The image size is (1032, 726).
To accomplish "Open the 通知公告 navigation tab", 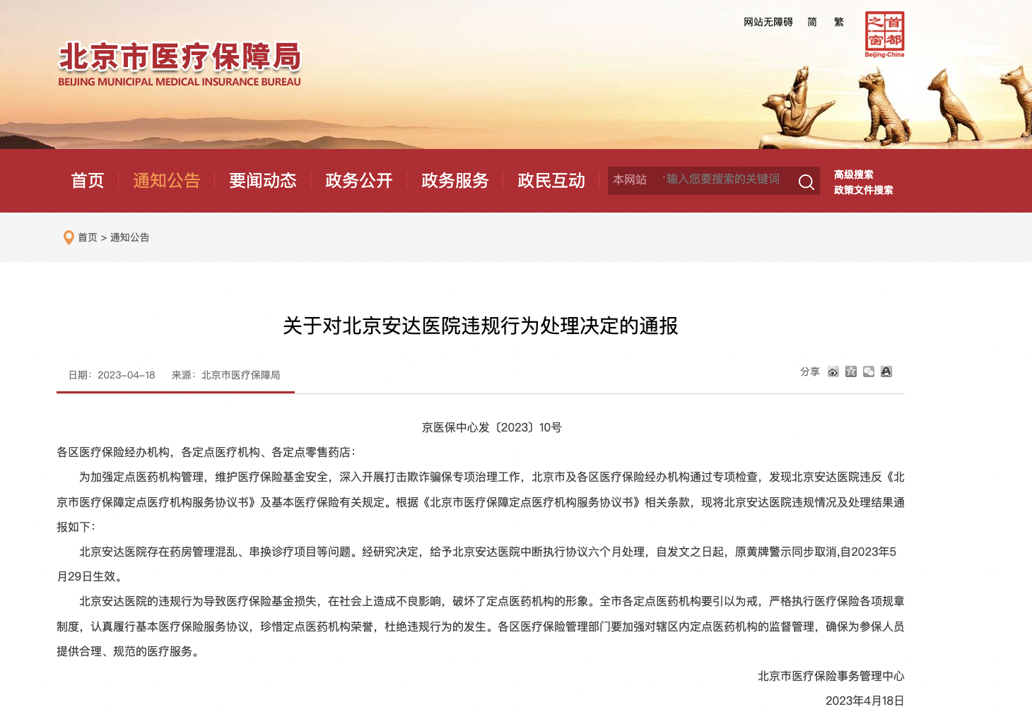I will click(167, 181).
